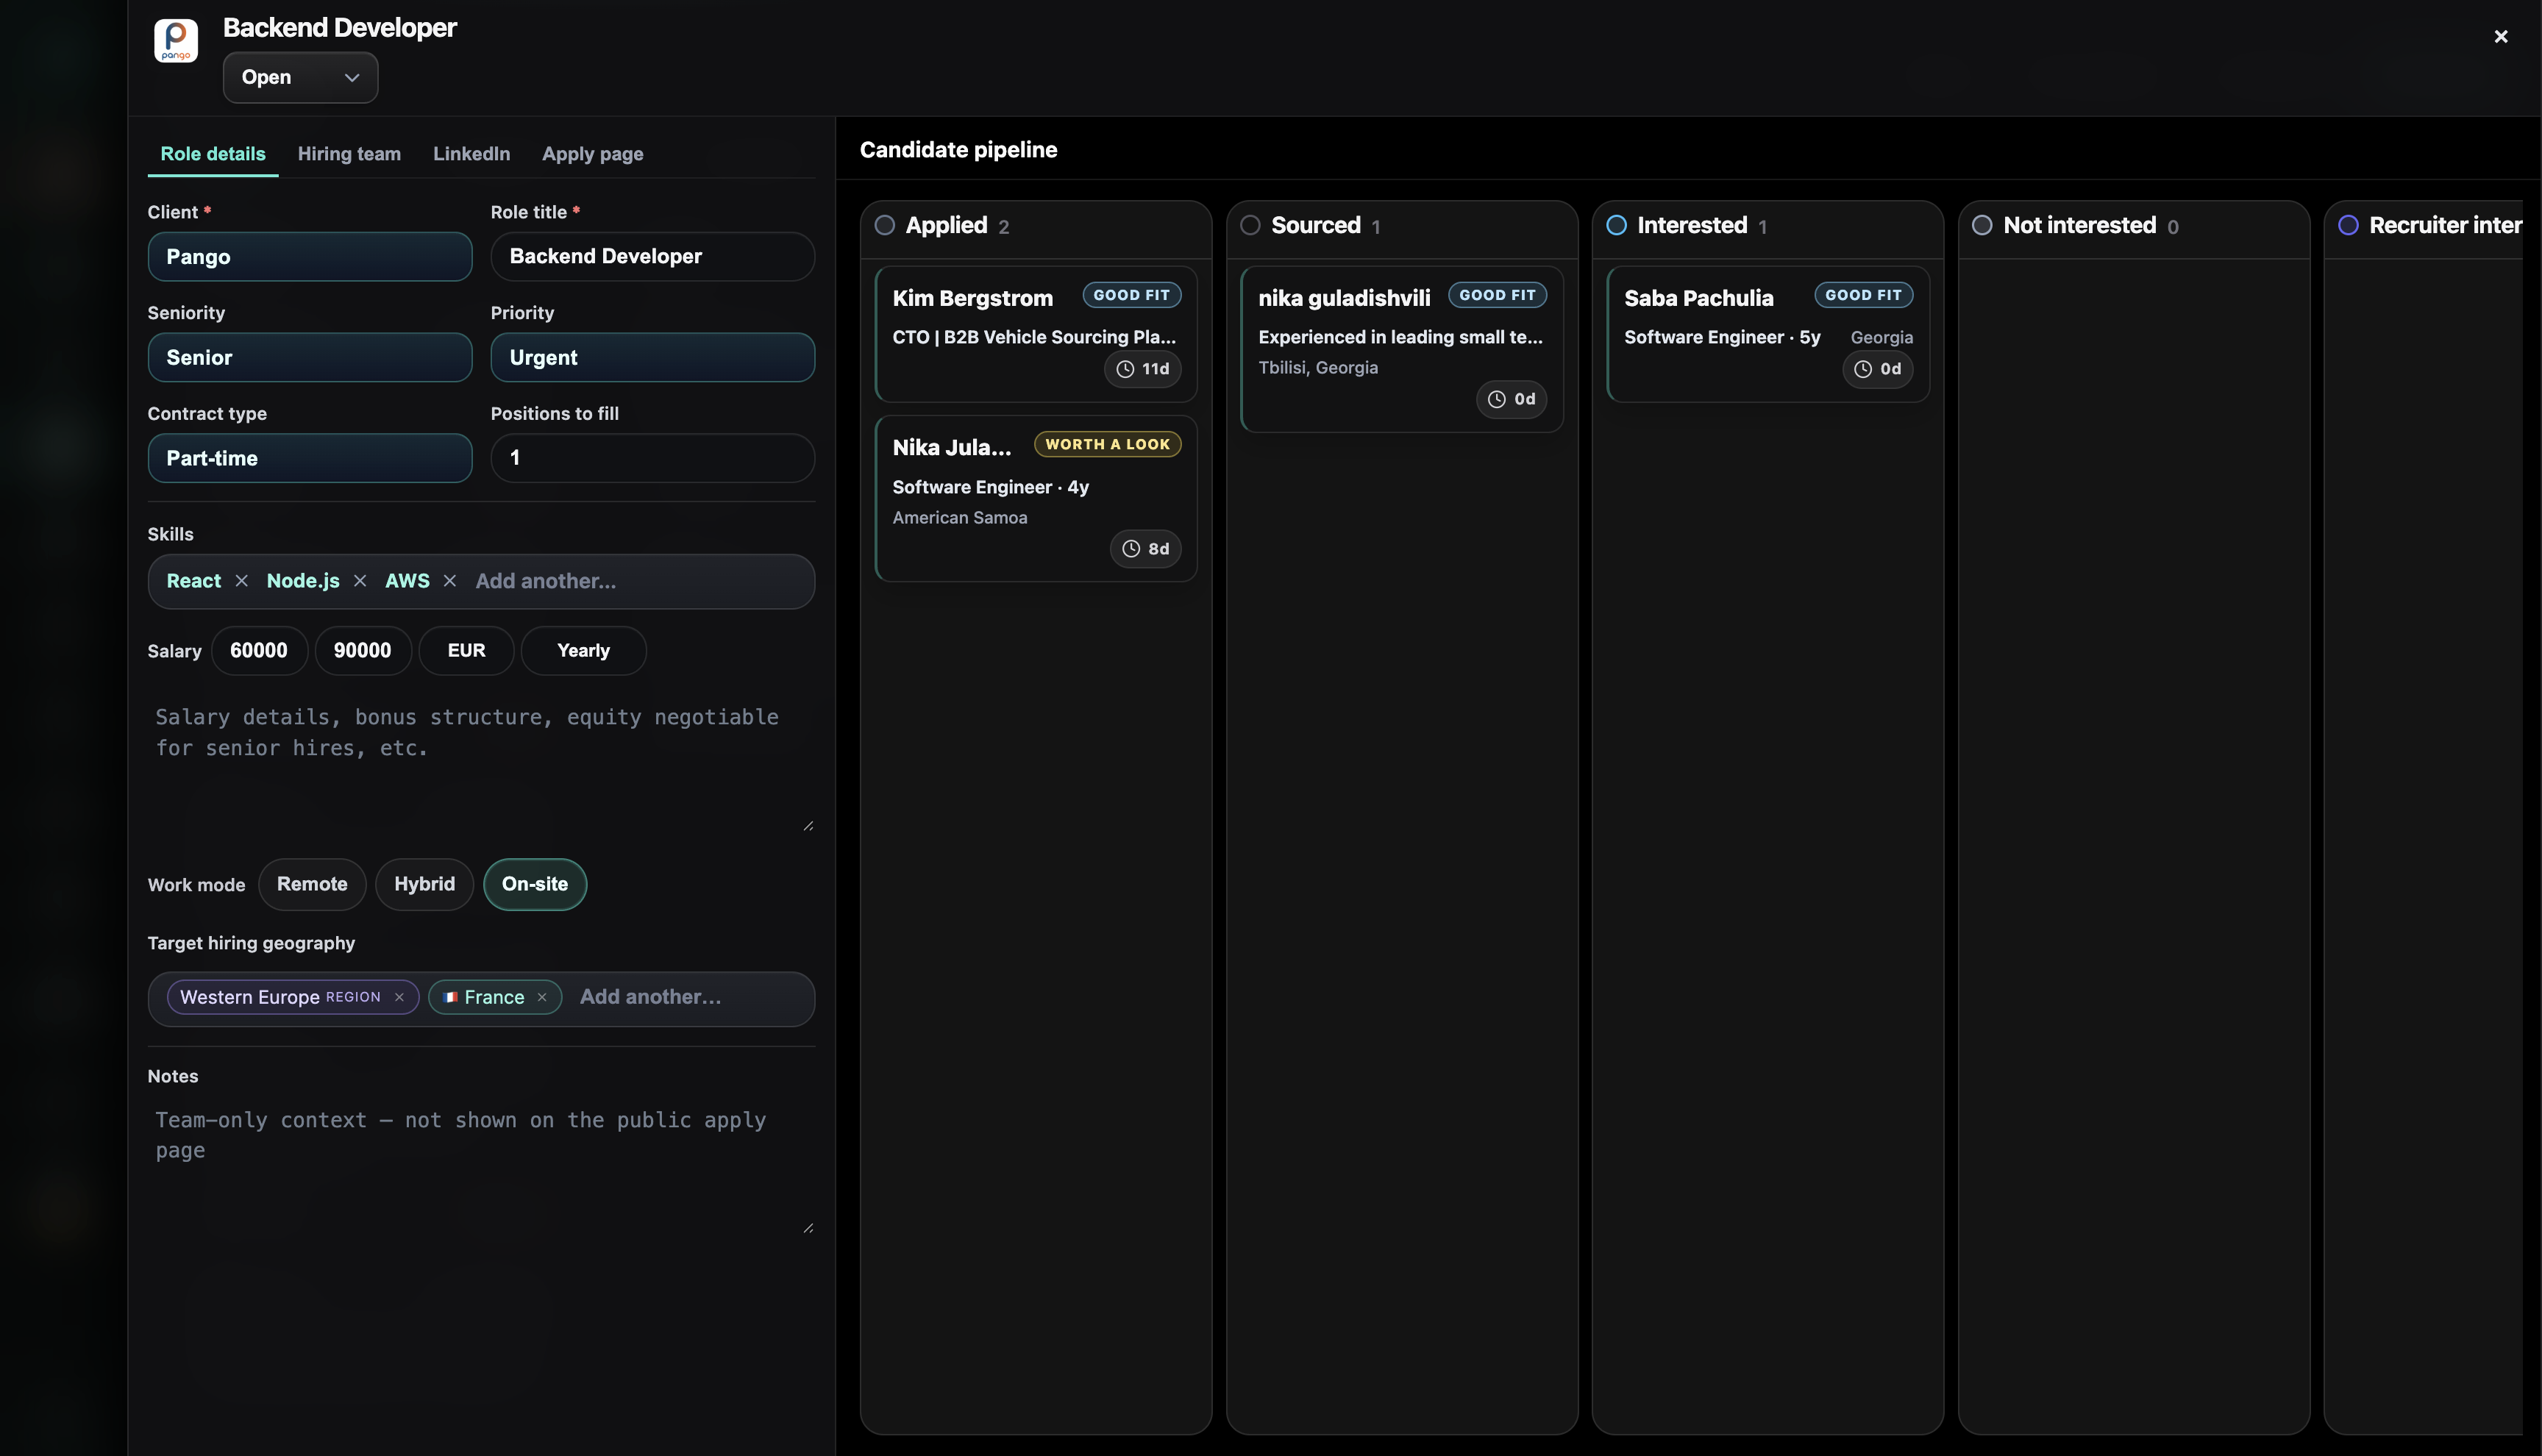Open the Priority Urgent dropdown
The height and width of the screenshot is (1456, 2542).
pyautogui.click(x=653, y=357)
